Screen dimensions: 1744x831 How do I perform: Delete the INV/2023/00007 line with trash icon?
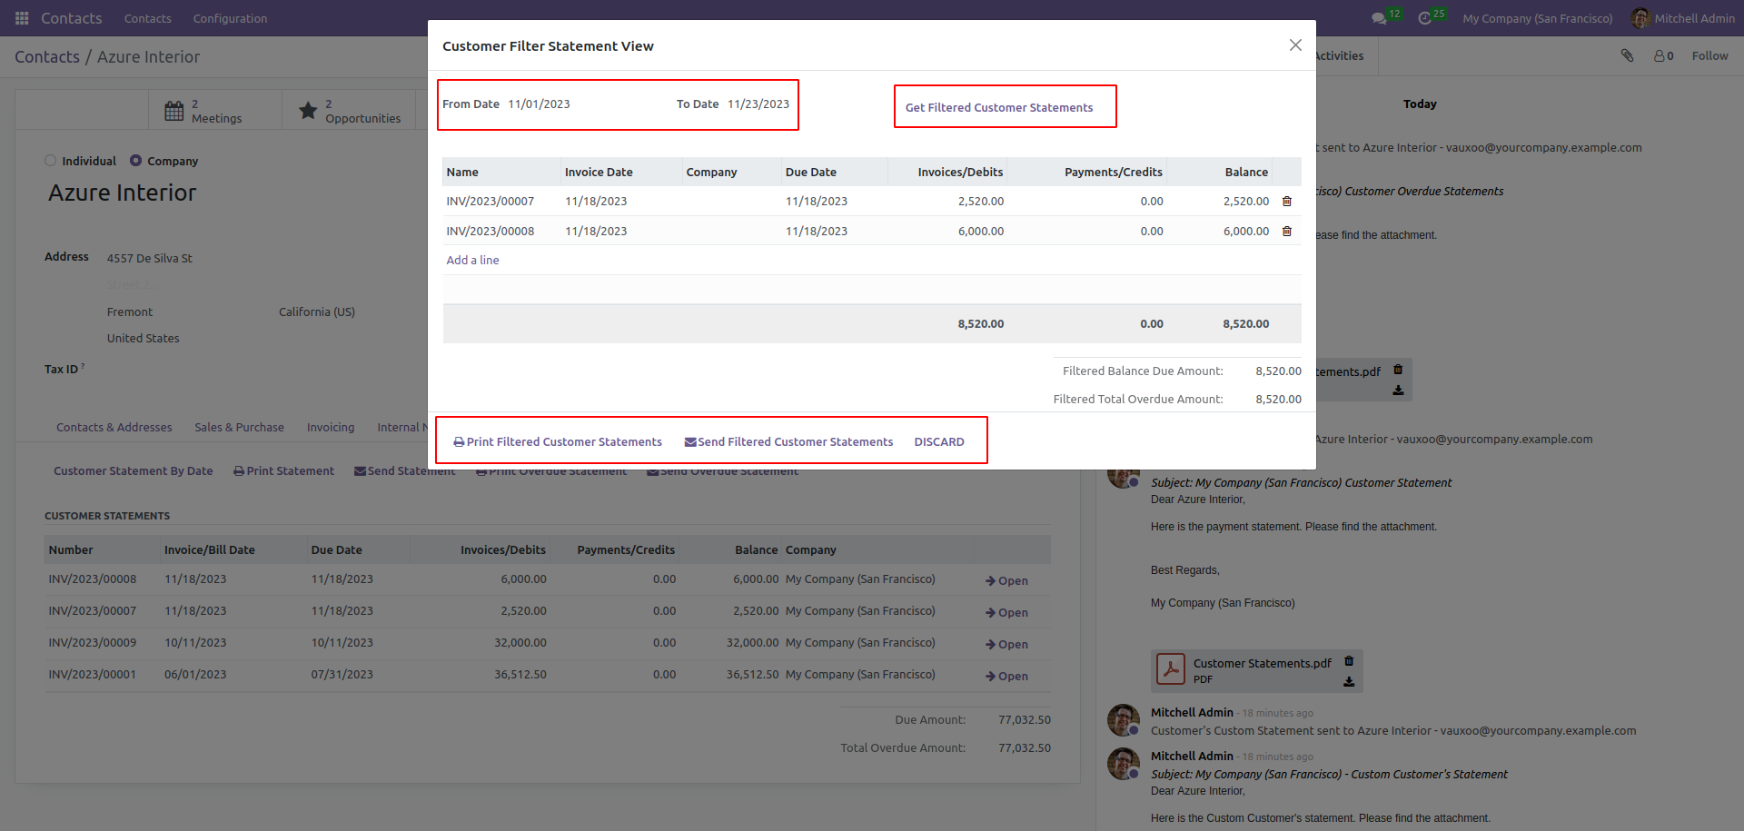1286,202
